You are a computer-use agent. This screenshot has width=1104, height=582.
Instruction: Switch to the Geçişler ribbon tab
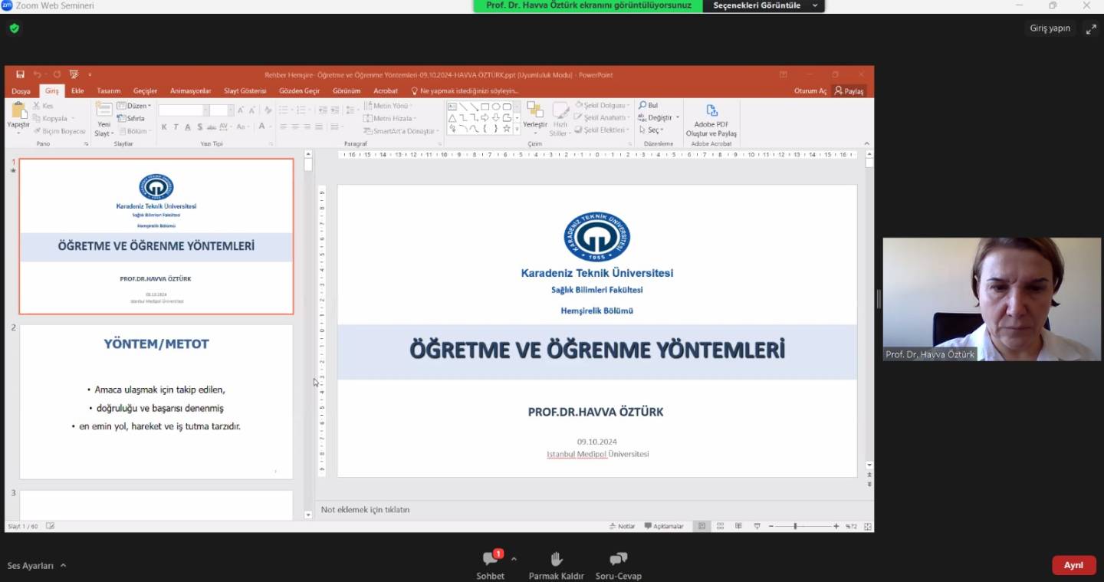coord(145,91)
